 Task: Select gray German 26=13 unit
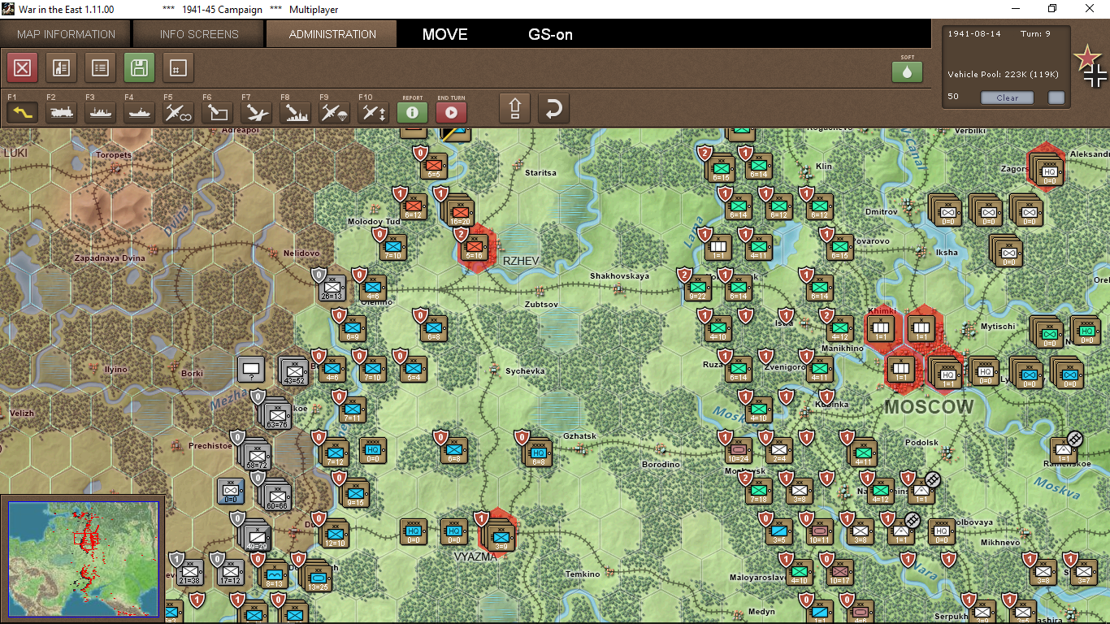[x=332, y=287]
